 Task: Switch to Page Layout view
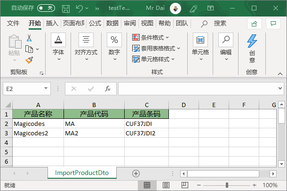click(162, 185)
